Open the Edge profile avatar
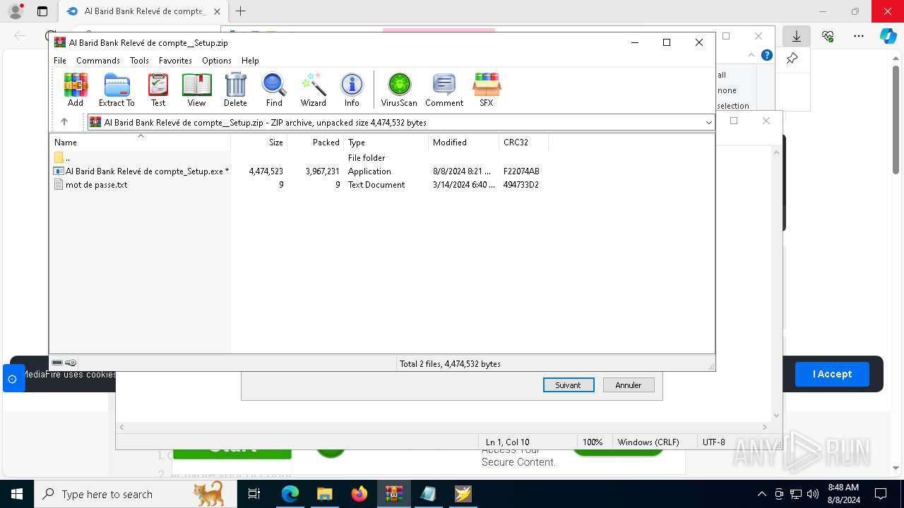Image resolution: width=904 pixels, height=508 pixels. coord(15,11)
